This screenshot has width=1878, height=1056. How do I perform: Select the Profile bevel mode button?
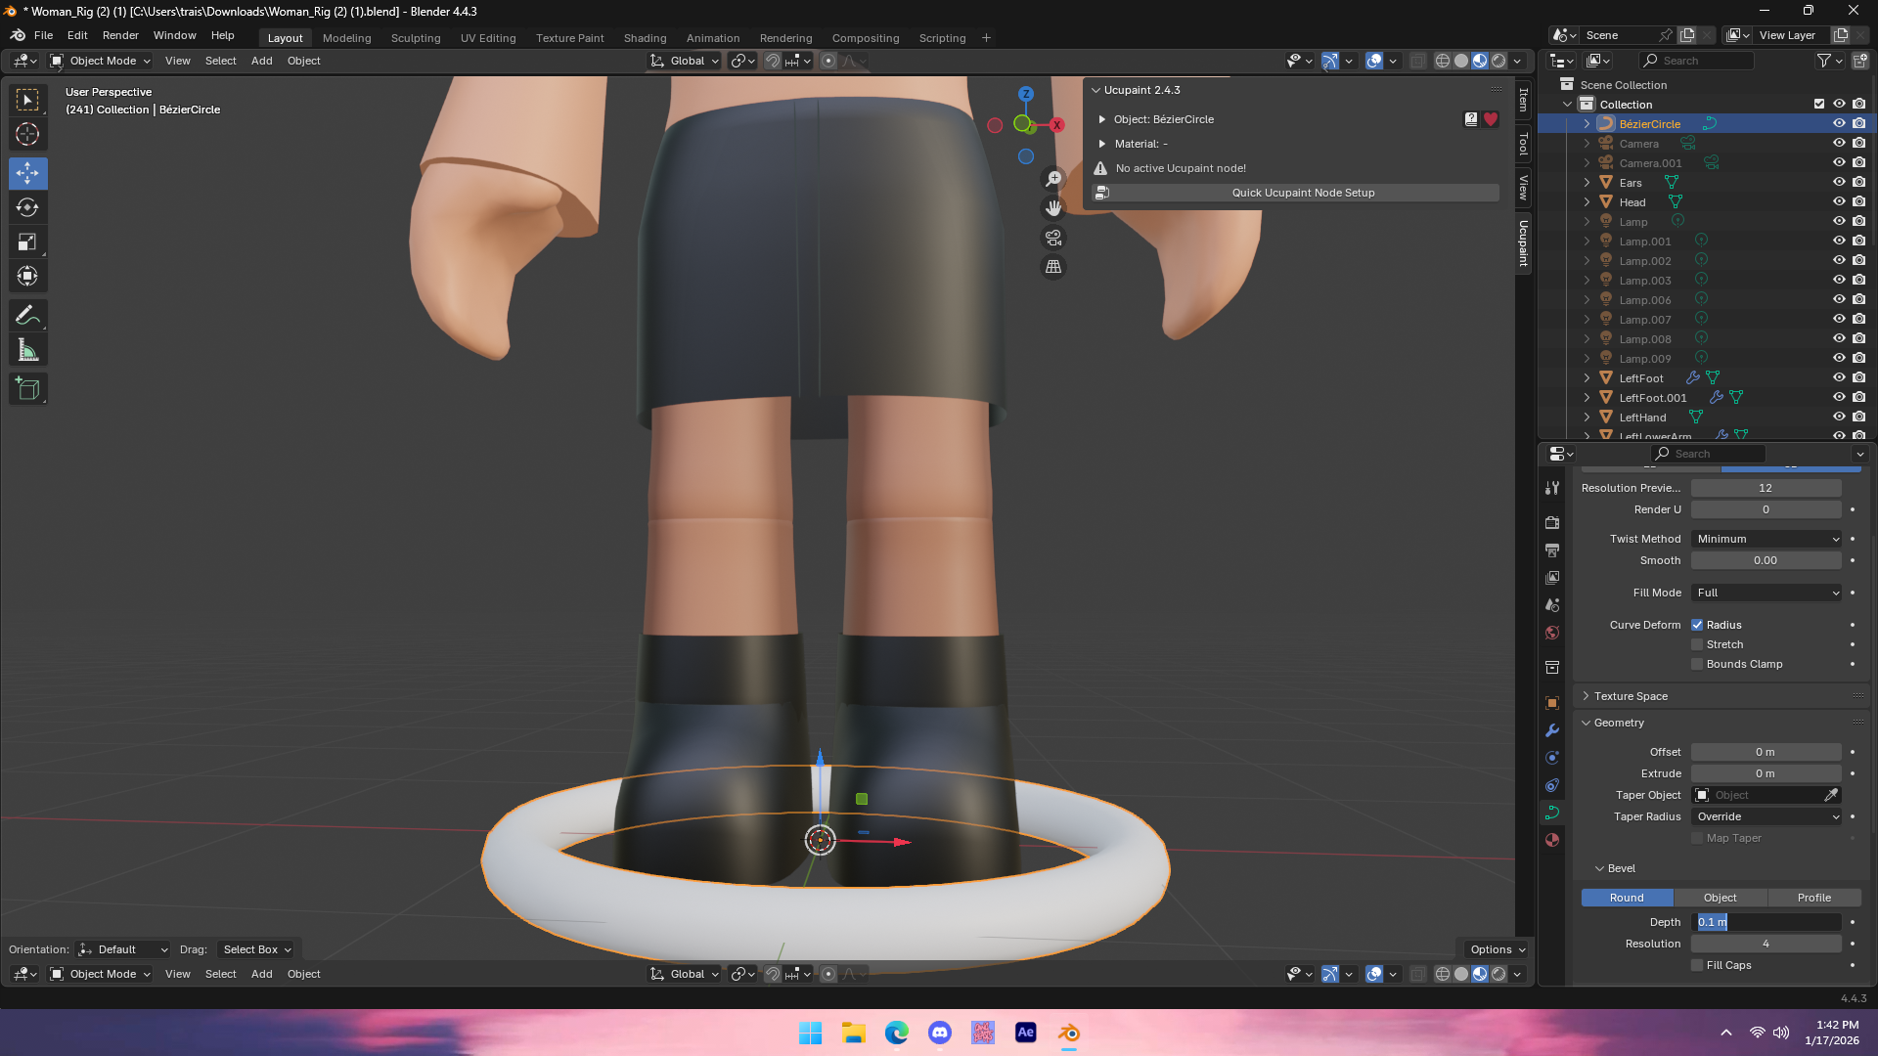click(x=1813, y=898)
